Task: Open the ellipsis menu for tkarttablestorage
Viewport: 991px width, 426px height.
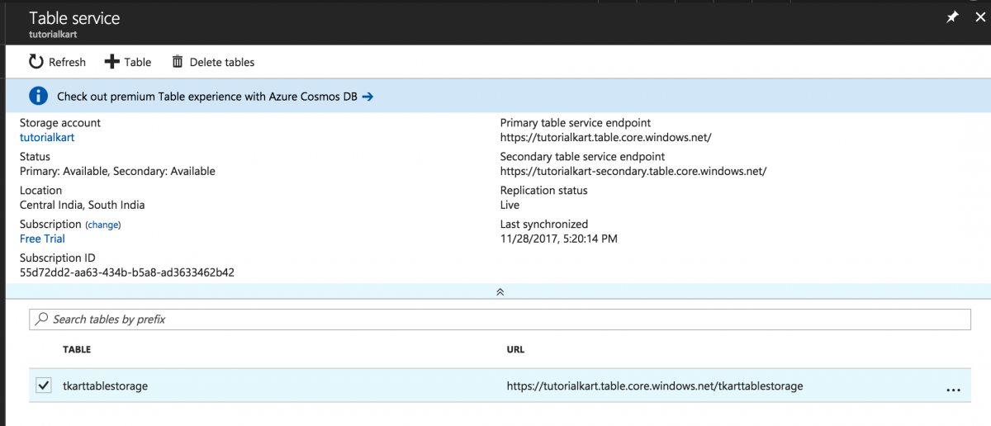Action: pos(953,389)
